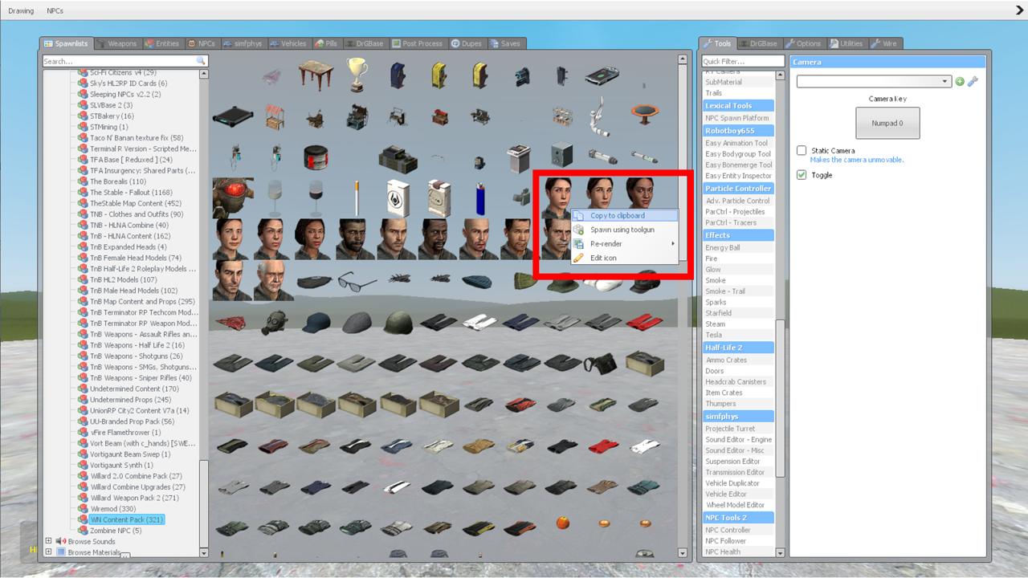The image size is (1028, 578).
Task: Spawn the eyeglasses prop
Action: [357, 281]
